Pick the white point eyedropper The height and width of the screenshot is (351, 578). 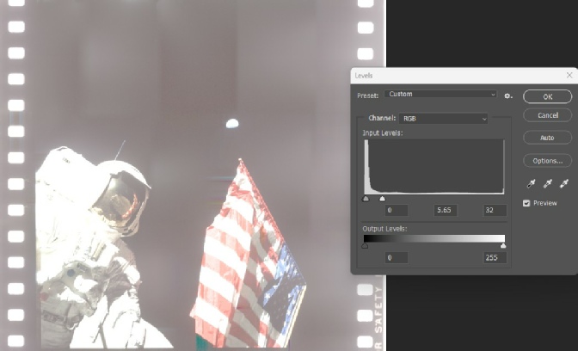(564, 183)
